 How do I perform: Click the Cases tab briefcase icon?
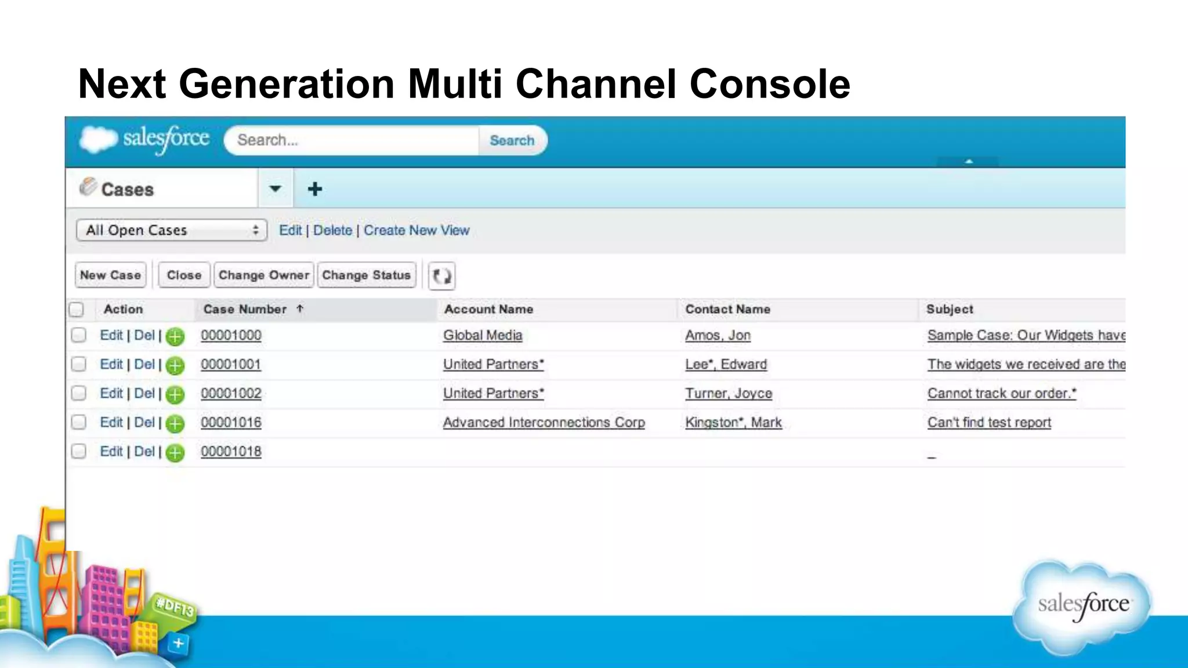pos(88,187)
